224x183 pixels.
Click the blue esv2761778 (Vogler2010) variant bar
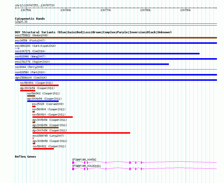pyautogui.click(x=92, y=64)
